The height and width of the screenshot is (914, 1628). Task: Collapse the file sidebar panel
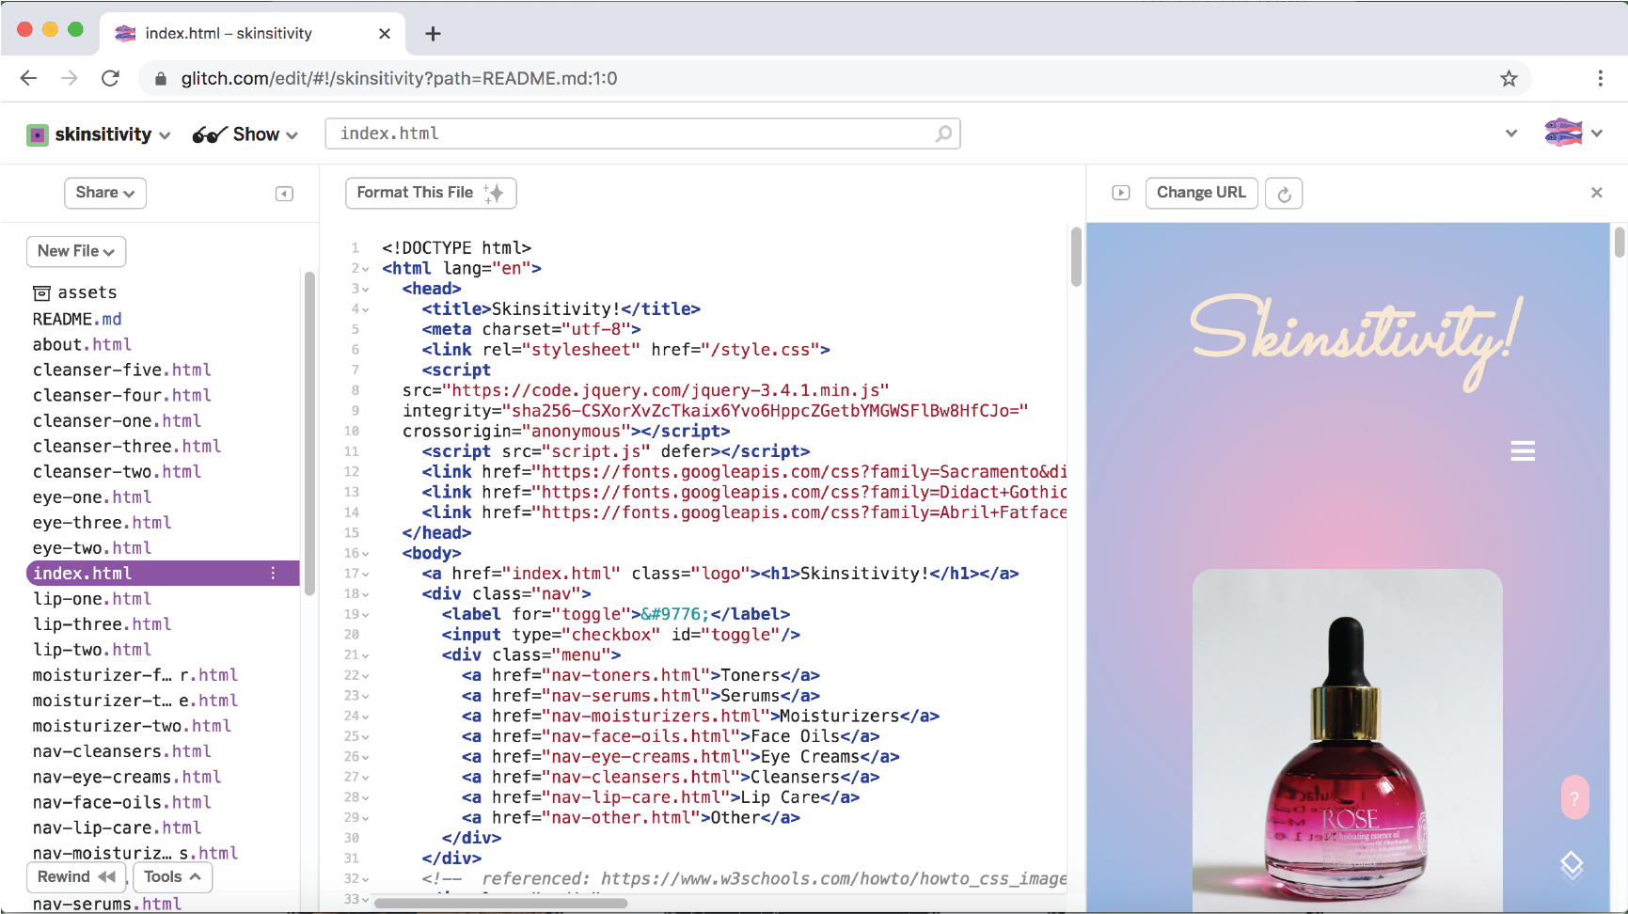(284, 194)
